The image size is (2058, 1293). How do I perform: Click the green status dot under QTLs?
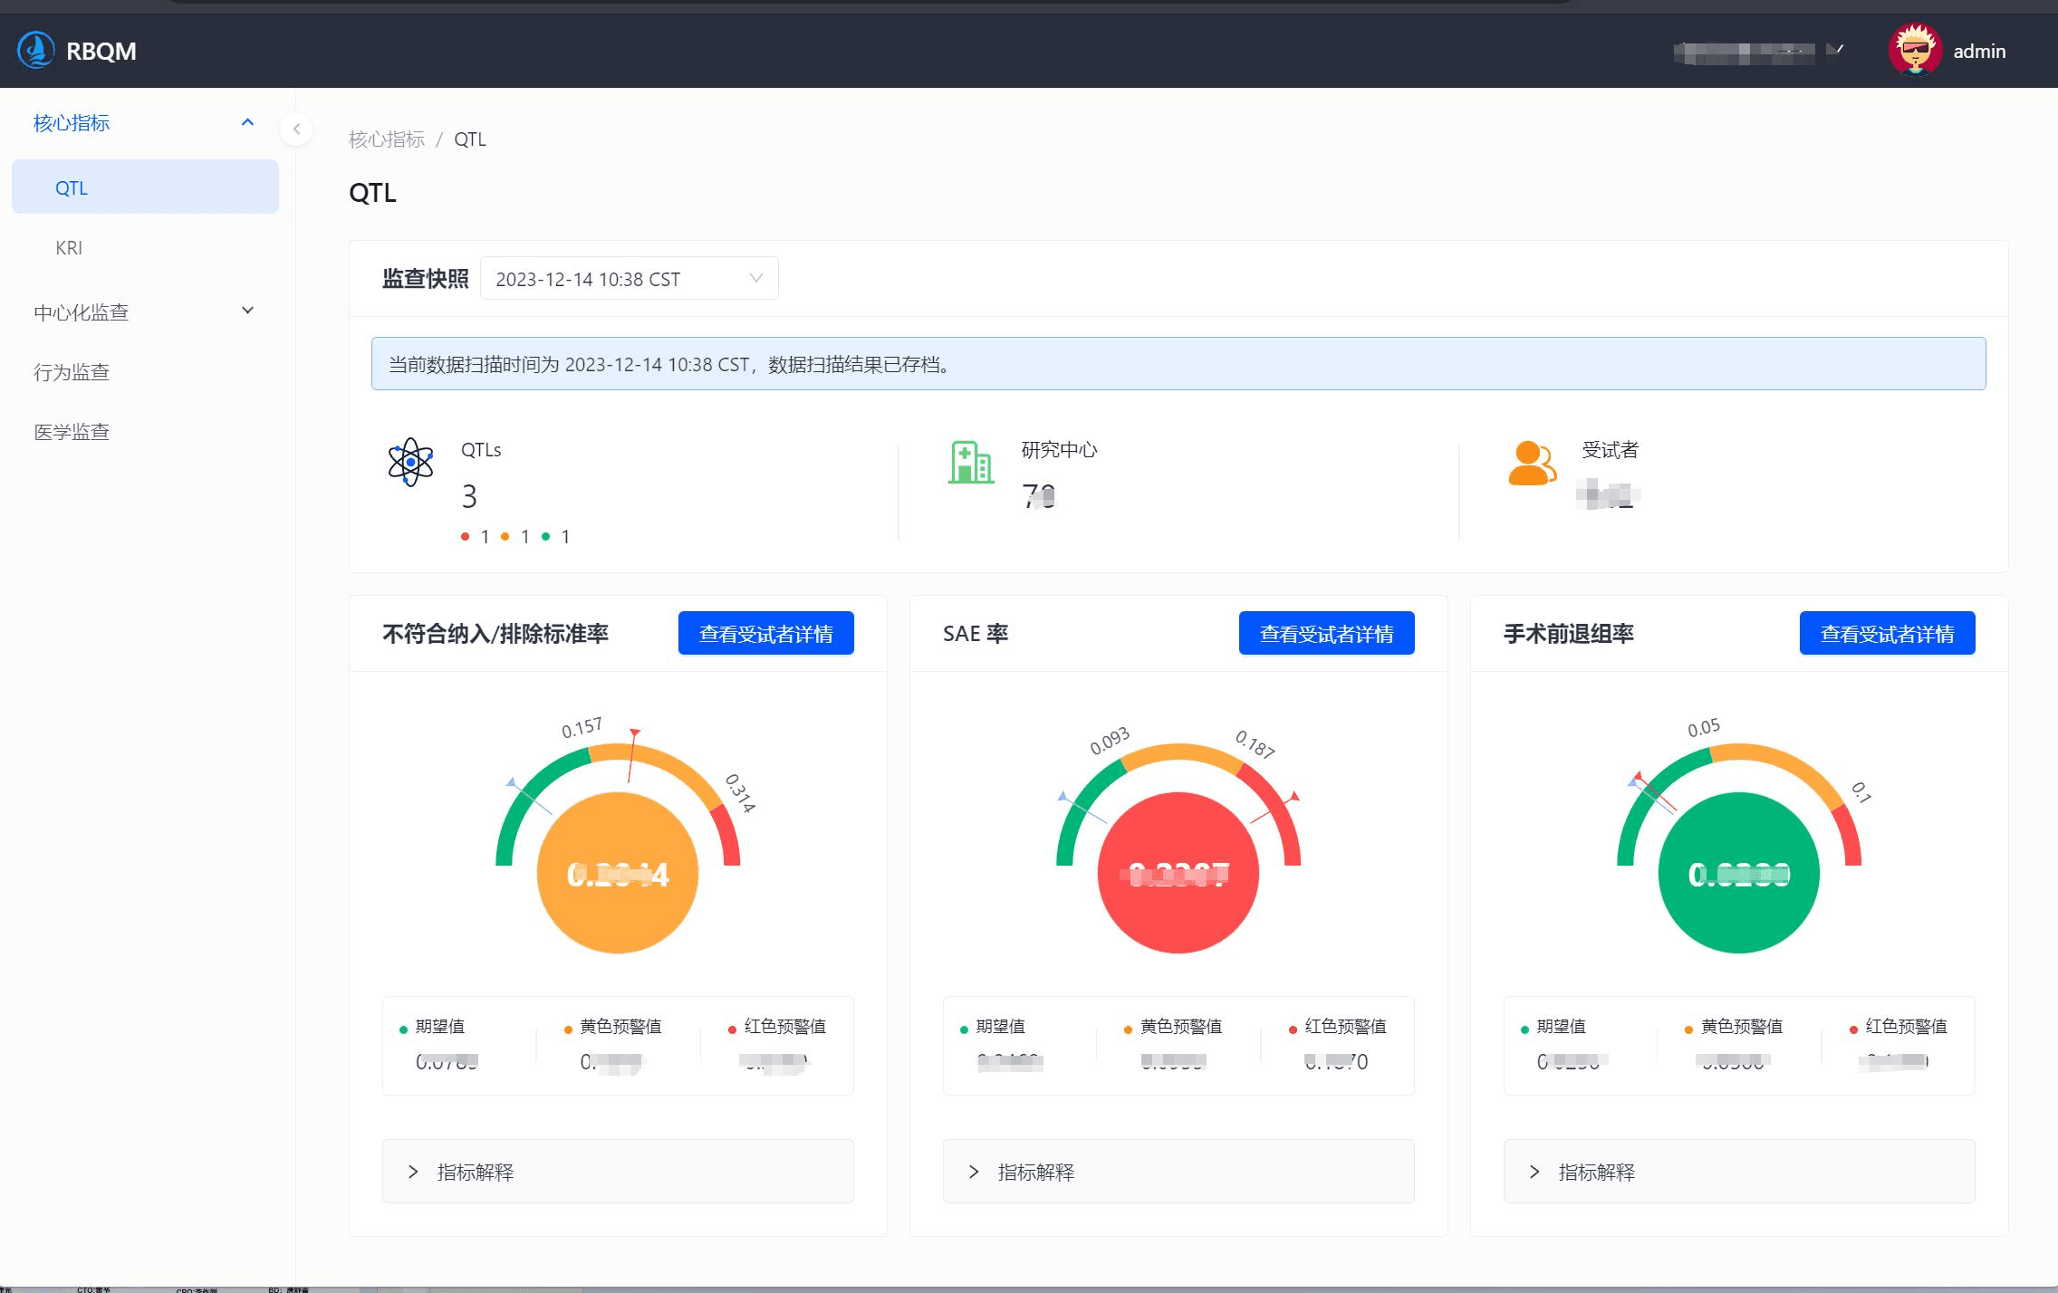[x=545, y=536]
